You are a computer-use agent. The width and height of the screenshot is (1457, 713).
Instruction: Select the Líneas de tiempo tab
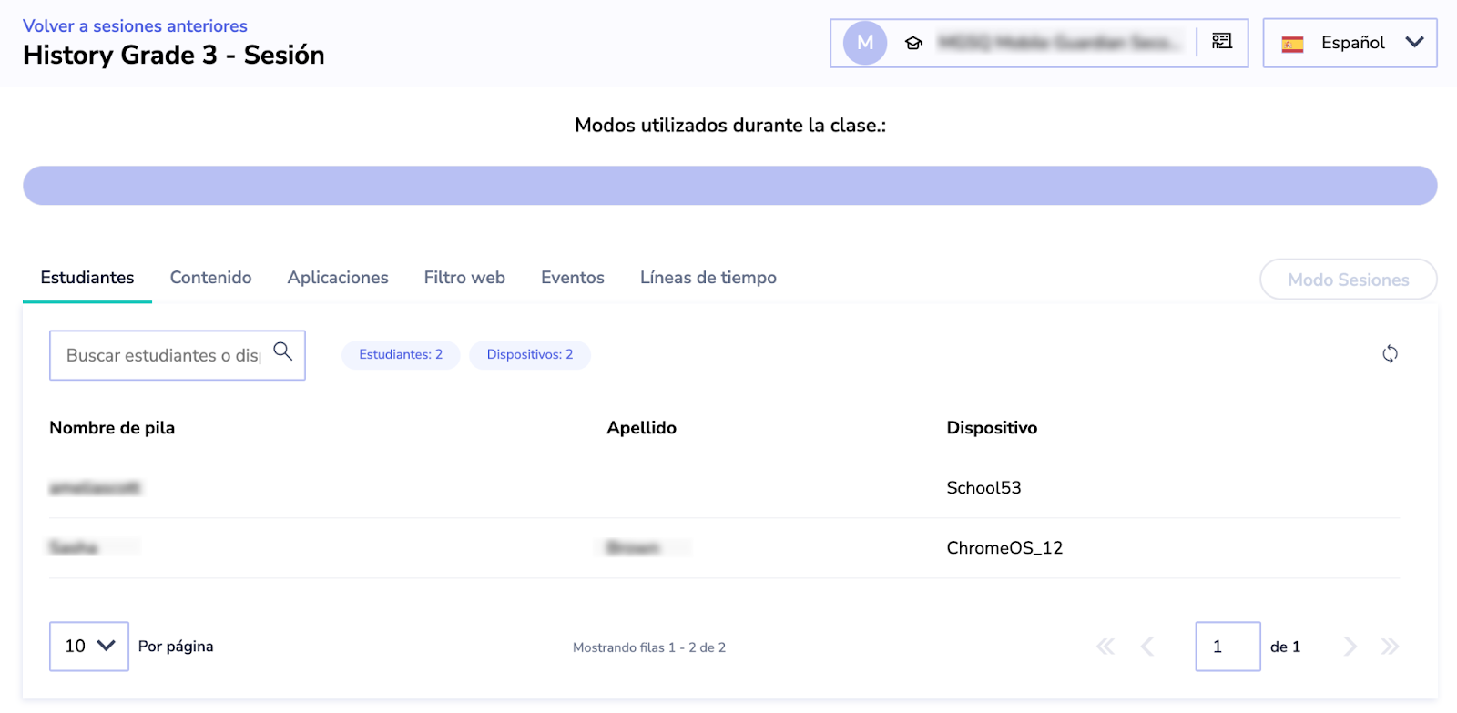(708, 278)
